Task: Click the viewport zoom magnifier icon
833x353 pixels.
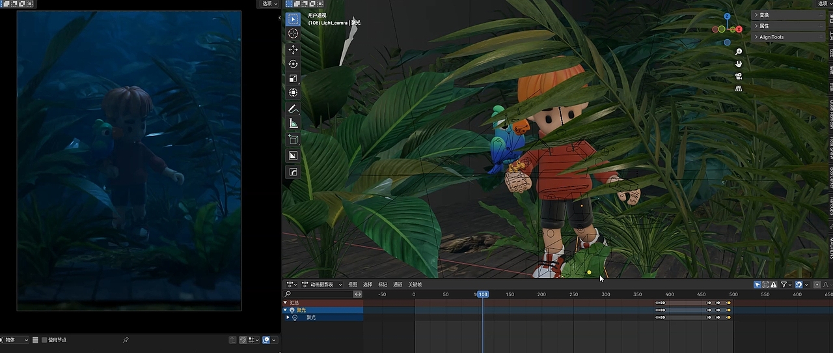Action: (739, 51)
